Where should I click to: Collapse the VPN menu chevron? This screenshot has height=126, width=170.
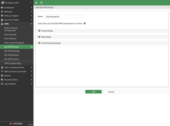coord(31,24)
